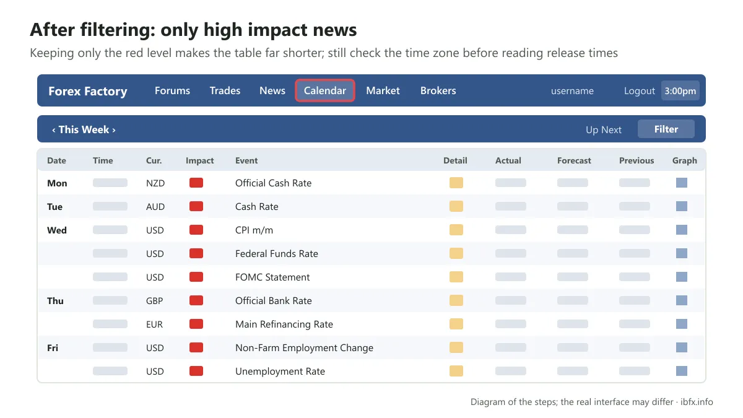Image resolution: width=743 pixels, height=418 pixels.
Task: Click the Forecast column header
Action: [x=574, y=160]
